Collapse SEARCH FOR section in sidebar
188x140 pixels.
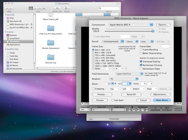click(6, 49)
